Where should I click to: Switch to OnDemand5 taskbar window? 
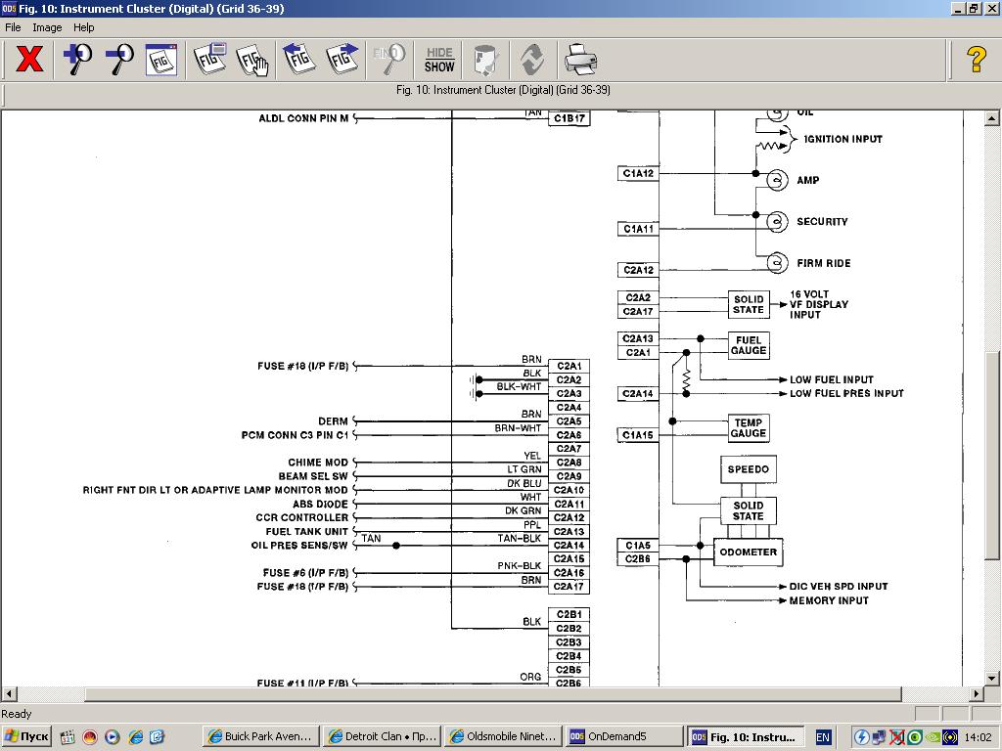(x=623, y=736)
